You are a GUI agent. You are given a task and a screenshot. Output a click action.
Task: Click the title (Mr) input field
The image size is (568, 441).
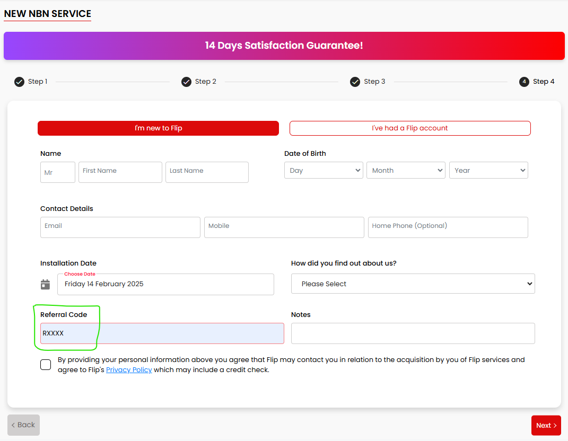[58, 172]
